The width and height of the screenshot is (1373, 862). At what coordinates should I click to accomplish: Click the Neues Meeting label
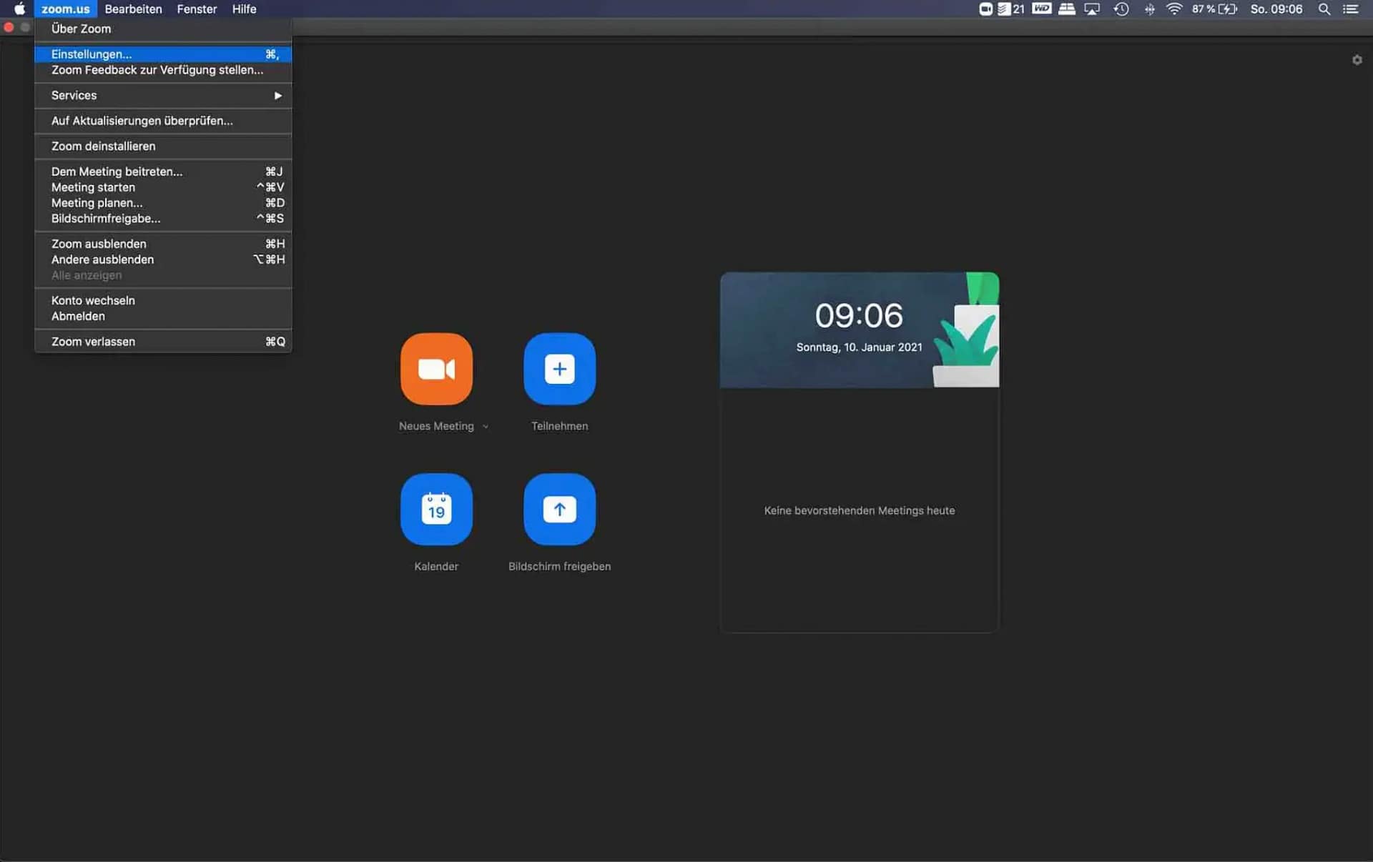coord(436,426)
